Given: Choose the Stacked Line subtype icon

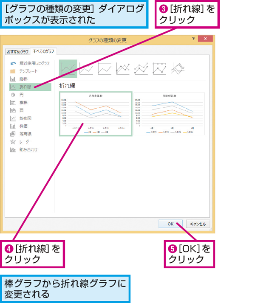Looking at the screenshot, I should [86, 69].
